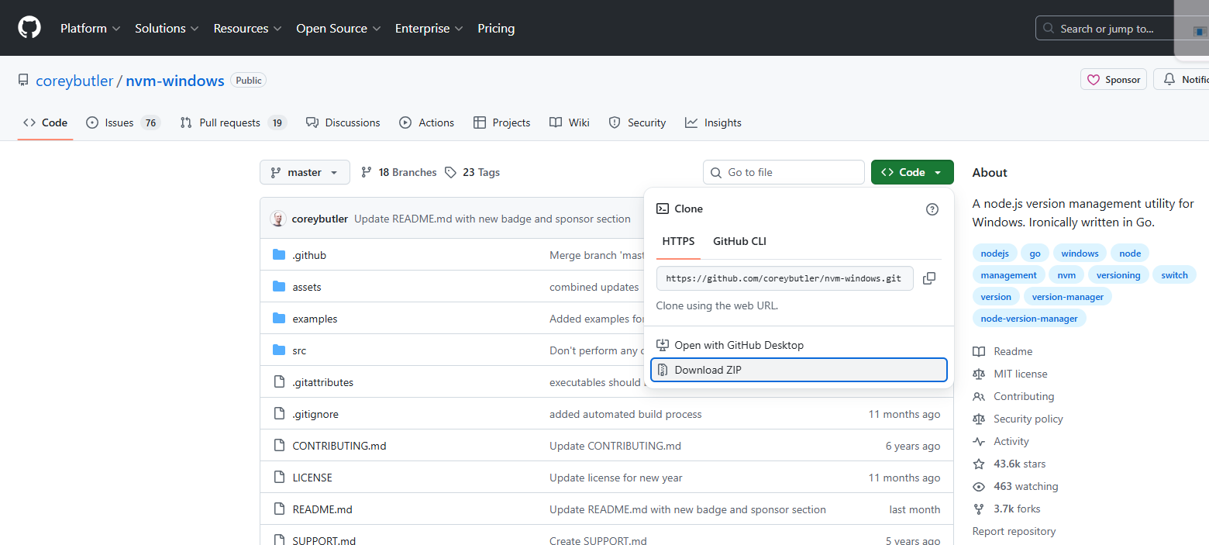
Task: Select the GitHub CLI clone tab
Action: point(739,241)
